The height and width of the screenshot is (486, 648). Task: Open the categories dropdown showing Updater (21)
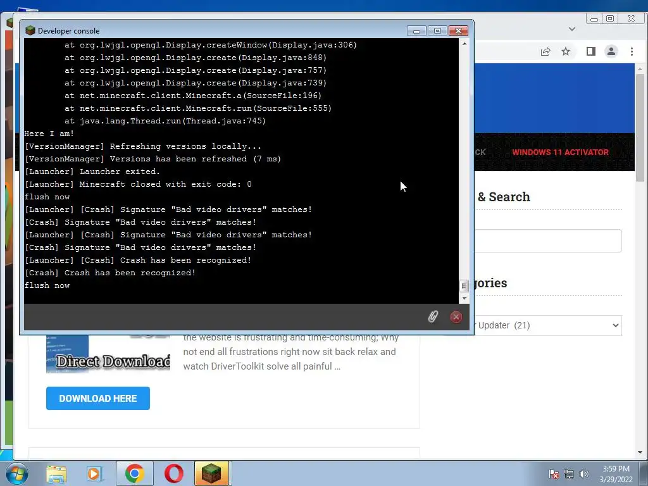click(x=547, y=326)
